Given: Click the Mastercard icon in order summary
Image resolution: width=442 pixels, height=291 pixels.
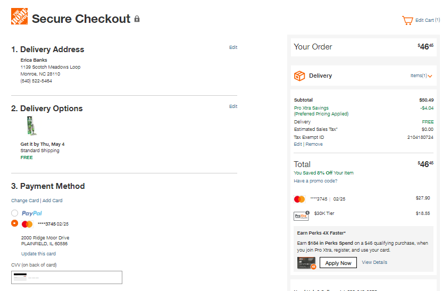Looking at the screenshot, I should [x=299, y=199].
